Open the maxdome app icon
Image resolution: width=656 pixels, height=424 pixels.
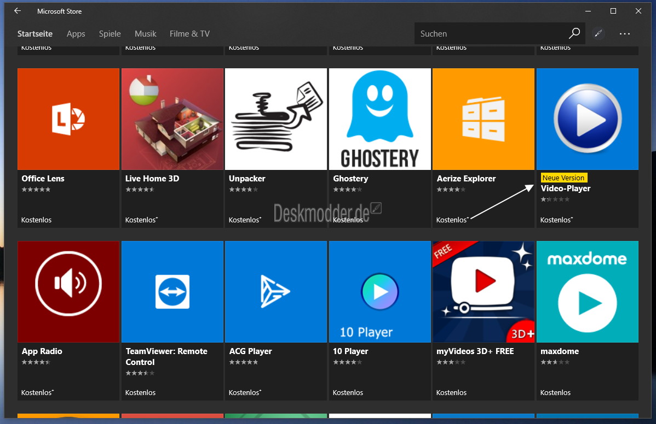click(x=588, y=292)
